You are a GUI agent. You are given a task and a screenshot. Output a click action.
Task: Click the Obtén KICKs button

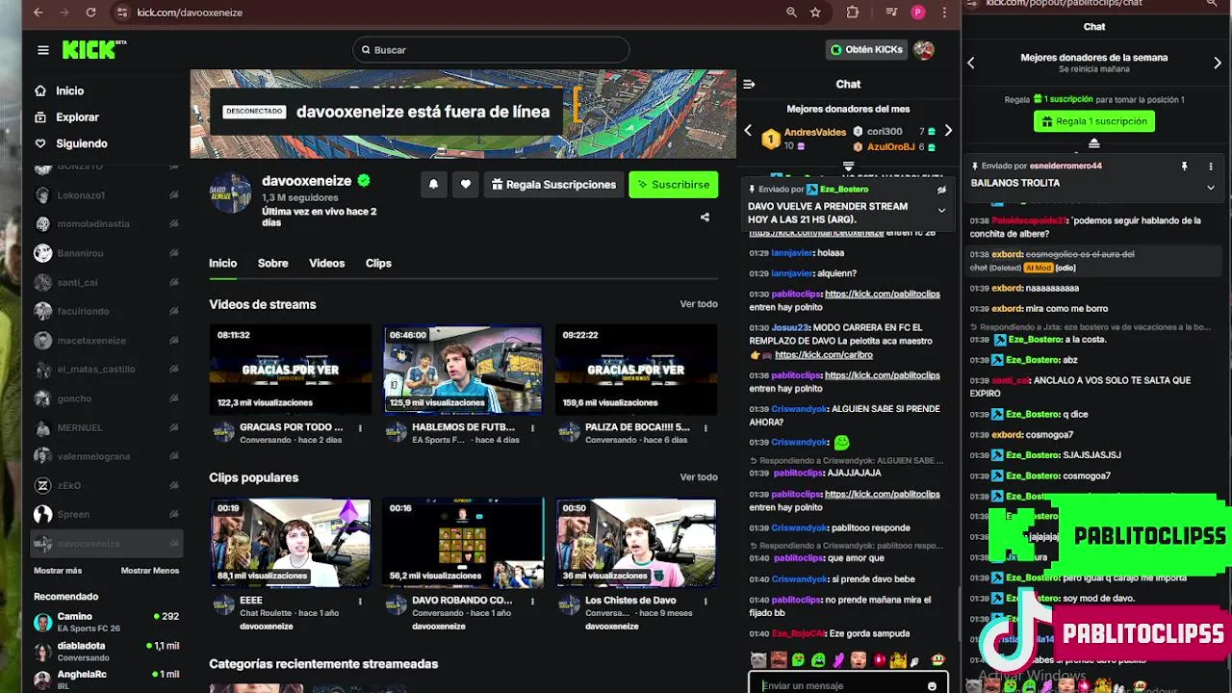click(866, 50)
